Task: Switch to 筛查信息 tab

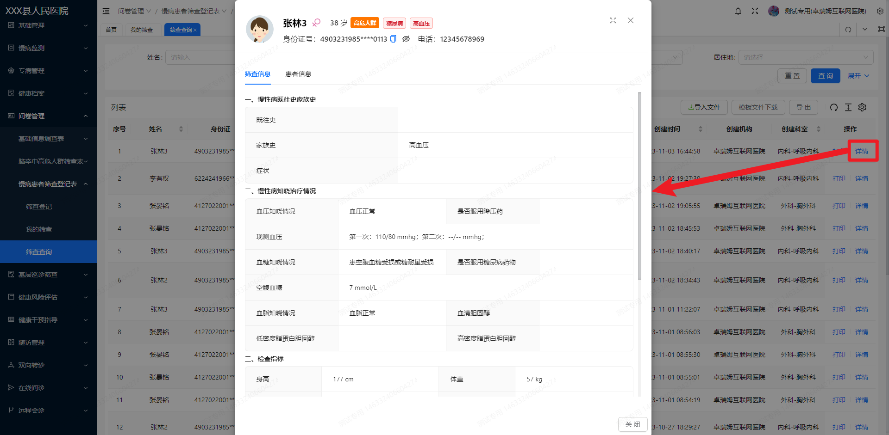Action: [257, 74]
